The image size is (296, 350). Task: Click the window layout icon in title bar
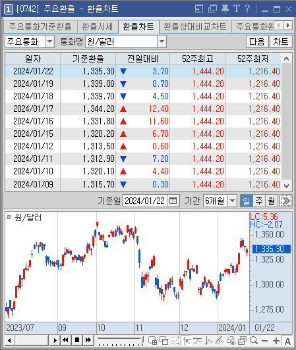(x=199, y=9)
